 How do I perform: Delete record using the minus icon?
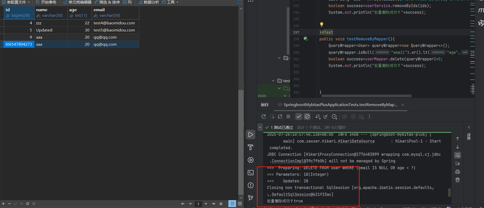pos(9,204)
